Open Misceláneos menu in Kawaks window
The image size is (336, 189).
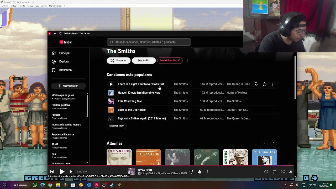[33, 6]
